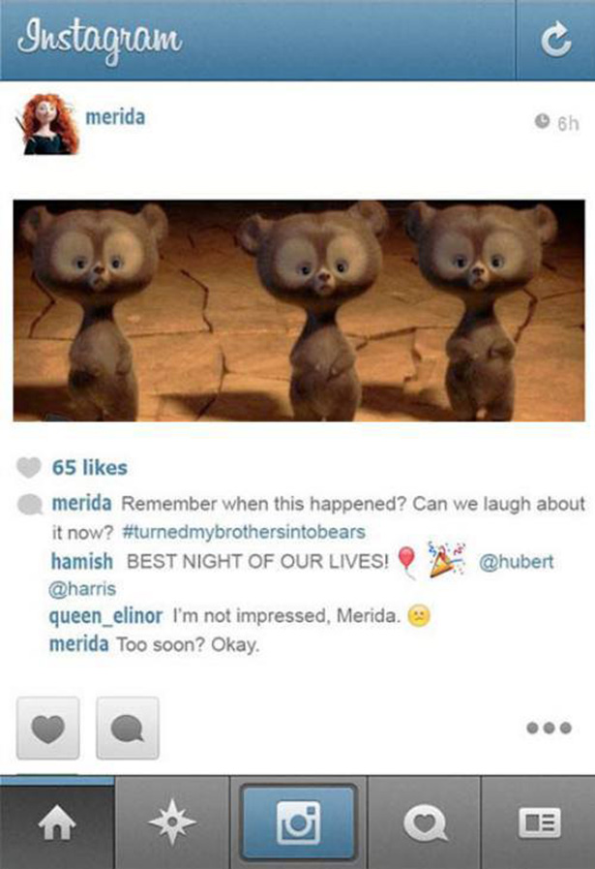The width and height of the screenshot is (595, 869).
Task: Tap the @hubert mention
Action: click(x=516, y=562)
